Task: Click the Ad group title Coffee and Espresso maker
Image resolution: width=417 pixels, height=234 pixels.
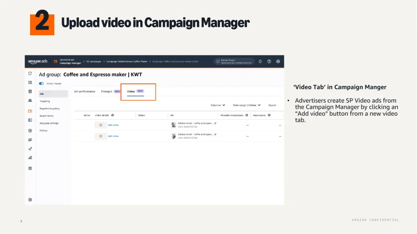Action: point(103,74)
